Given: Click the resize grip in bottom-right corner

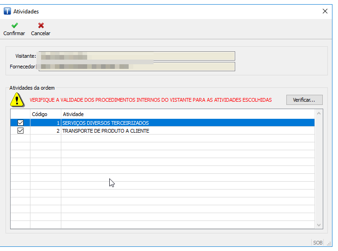Looking at the screenshot, I should pyautogui.click(x=328, y=243).
